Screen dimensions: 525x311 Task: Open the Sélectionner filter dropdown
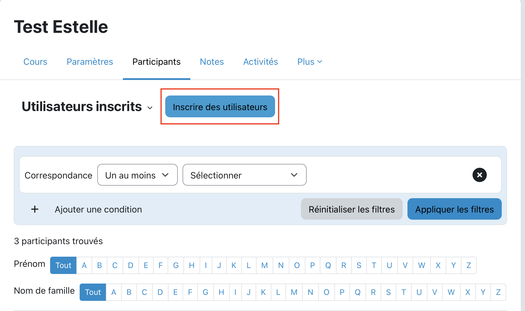click(244, 175)
